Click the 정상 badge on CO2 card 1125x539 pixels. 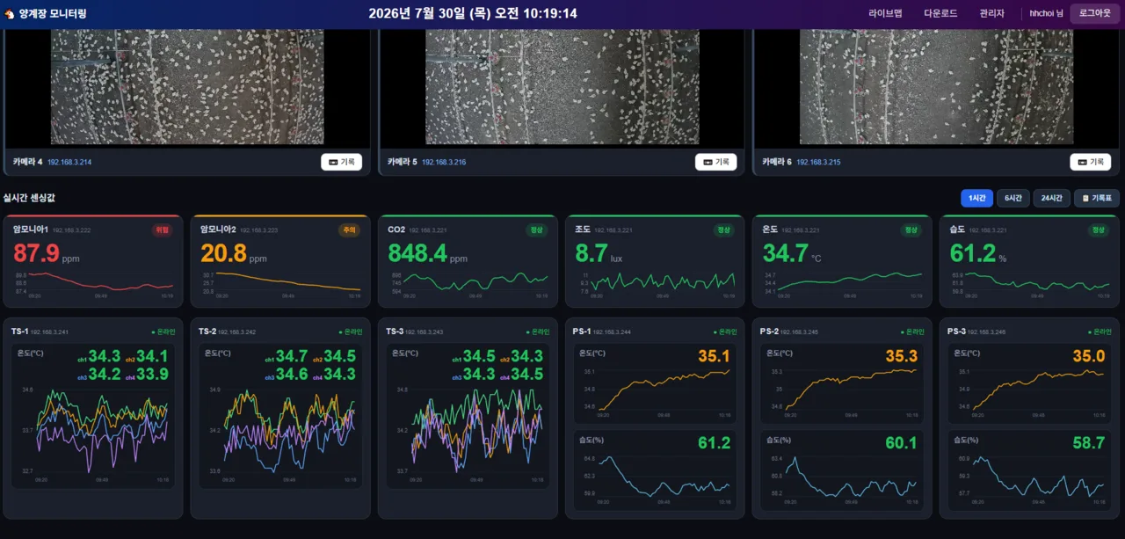[537, 230]
